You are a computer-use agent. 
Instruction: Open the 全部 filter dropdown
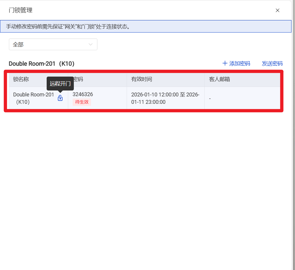(x=53, y=44)
